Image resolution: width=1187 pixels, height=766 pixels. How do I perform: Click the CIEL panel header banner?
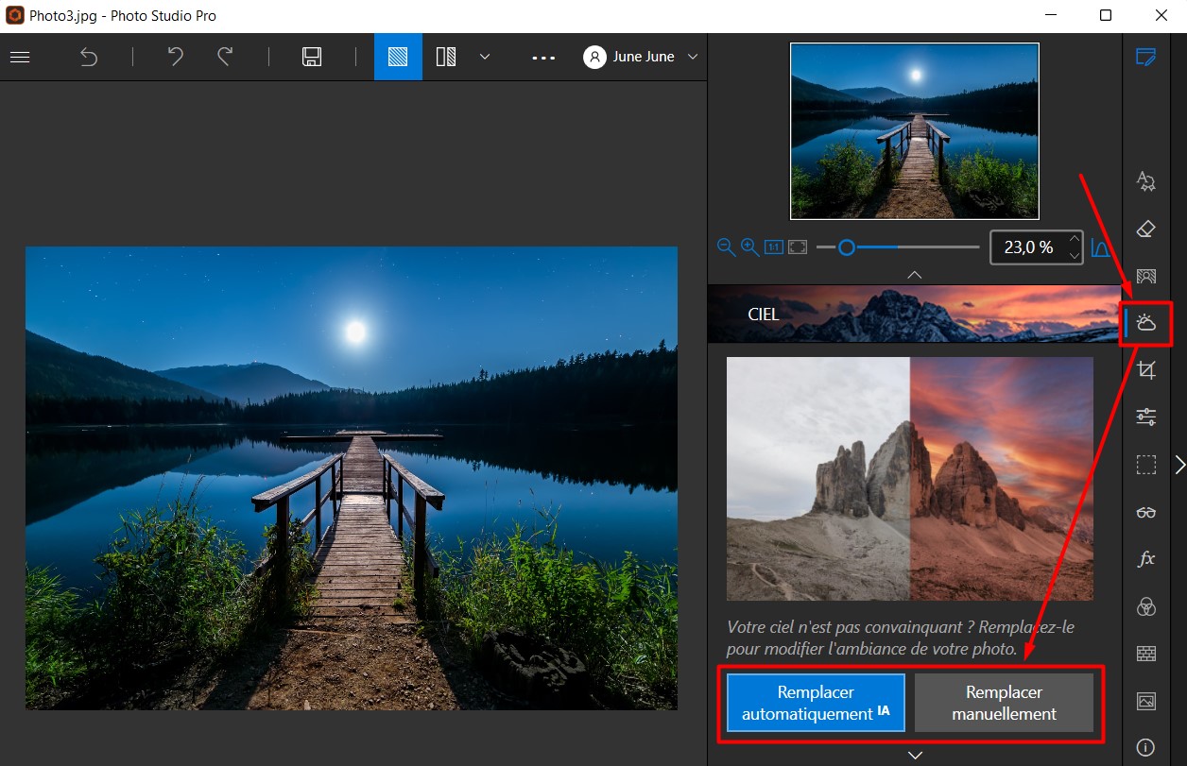click(x=914, y=314)
